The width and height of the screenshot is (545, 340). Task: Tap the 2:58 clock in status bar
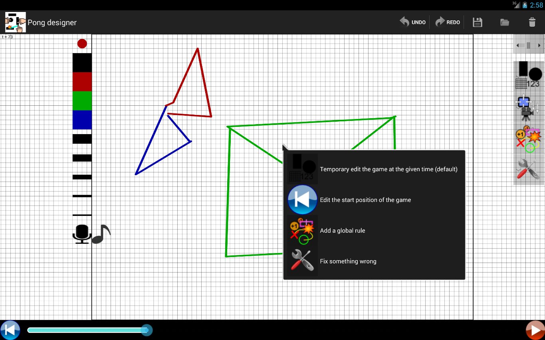point(536,5)
